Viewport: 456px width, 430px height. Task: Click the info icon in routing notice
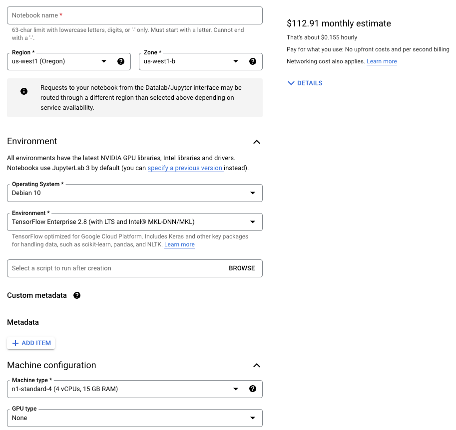(24, 91)
